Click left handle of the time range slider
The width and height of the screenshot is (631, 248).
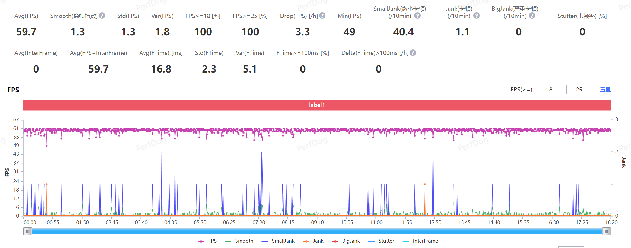point(28,231)
